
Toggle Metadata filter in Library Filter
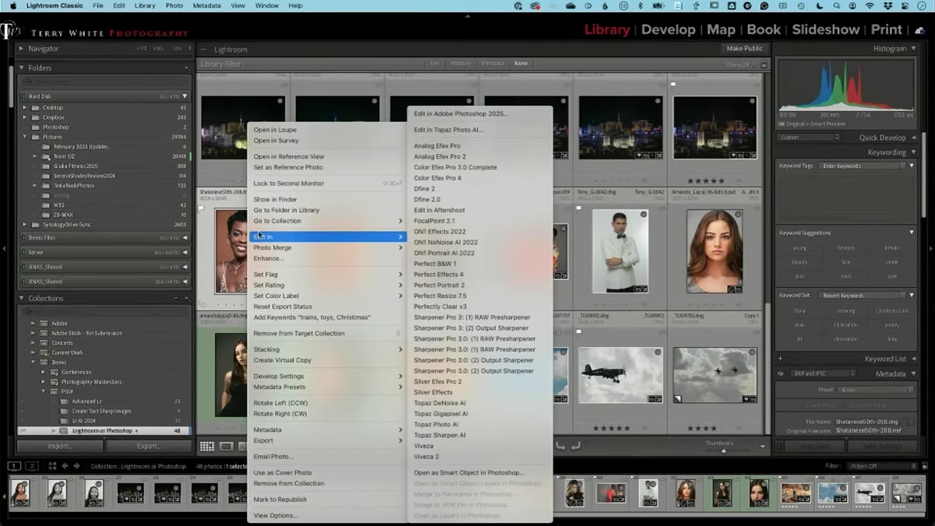(492, 64)
